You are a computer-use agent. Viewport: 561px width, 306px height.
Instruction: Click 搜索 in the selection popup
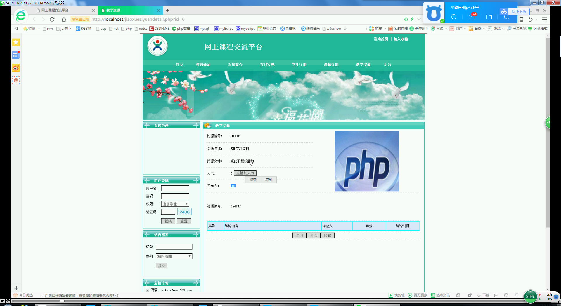(x=253, y=180)
